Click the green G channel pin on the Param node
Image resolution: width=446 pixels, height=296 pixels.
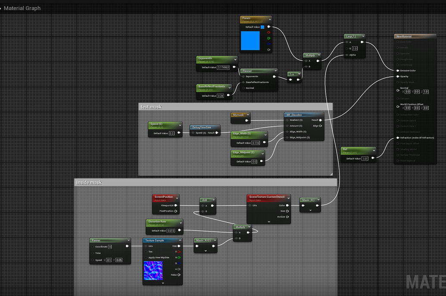pyautogui.click(x=268, y=38)
